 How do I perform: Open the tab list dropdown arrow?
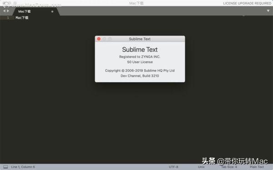[268, 11]
